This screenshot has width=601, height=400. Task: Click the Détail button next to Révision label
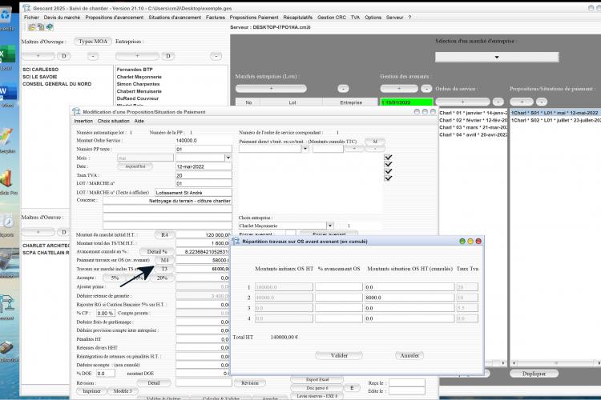point(154,382)
